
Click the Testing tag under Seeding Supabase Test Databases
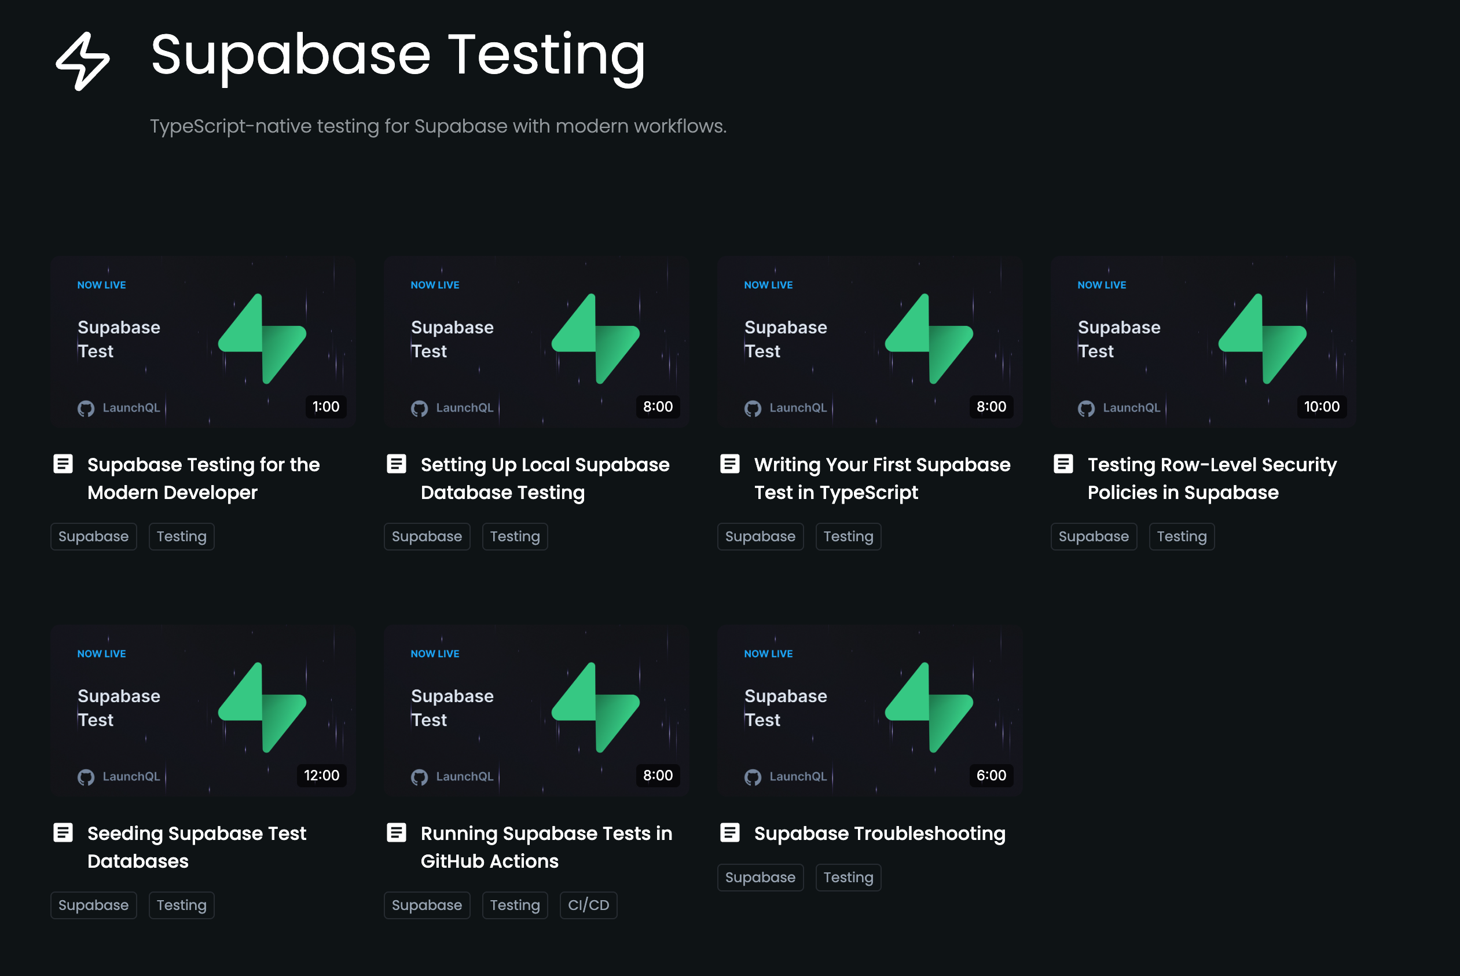click(x=181, y=905)
